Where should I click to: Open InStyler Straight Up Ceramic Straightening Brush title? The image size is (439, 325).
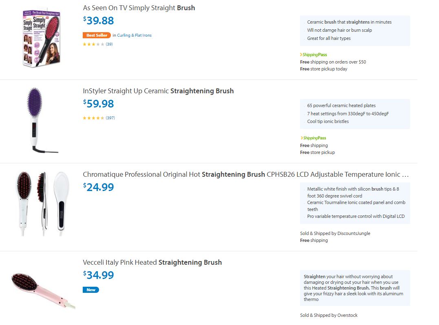pos(158,91)
